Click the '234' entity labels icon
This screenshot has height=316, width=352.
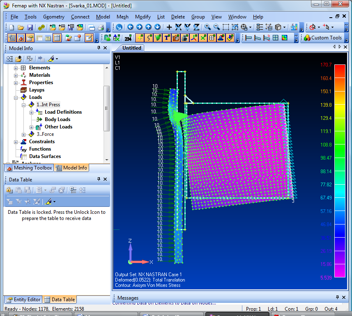click(x=128, y=38)
